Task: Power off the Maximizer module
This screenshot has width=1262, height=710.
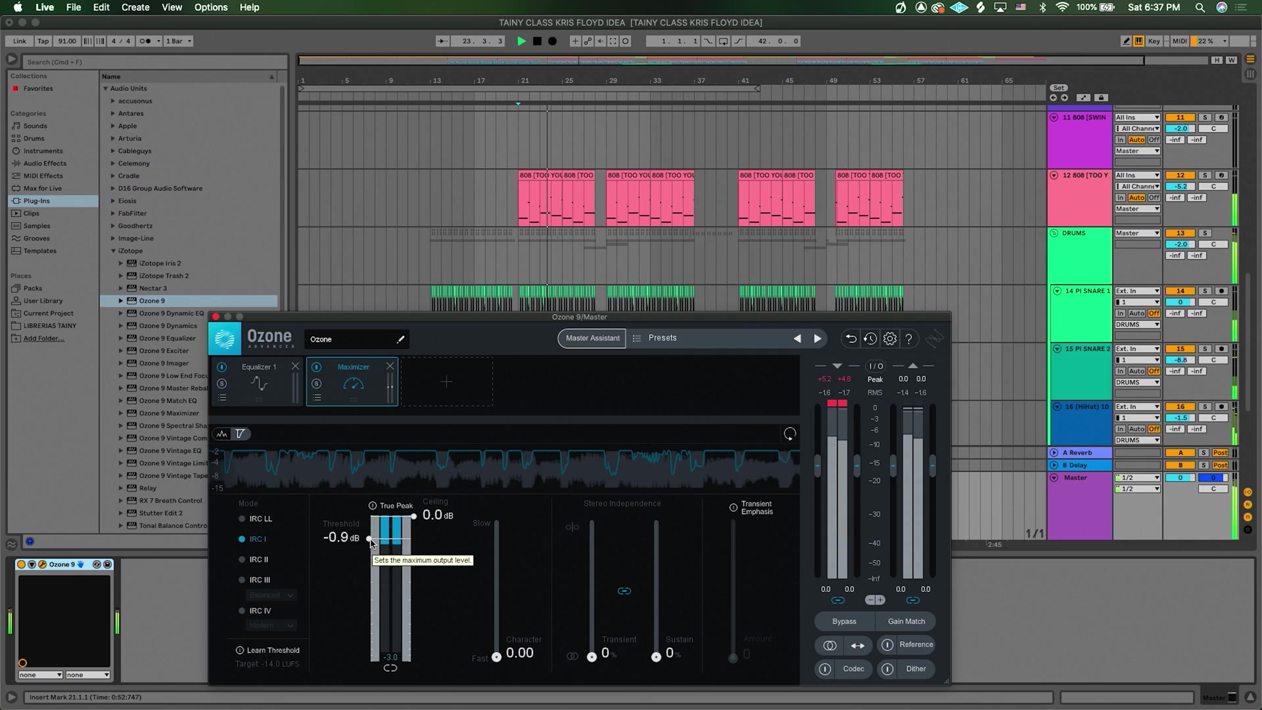Action: click(317, 367)
